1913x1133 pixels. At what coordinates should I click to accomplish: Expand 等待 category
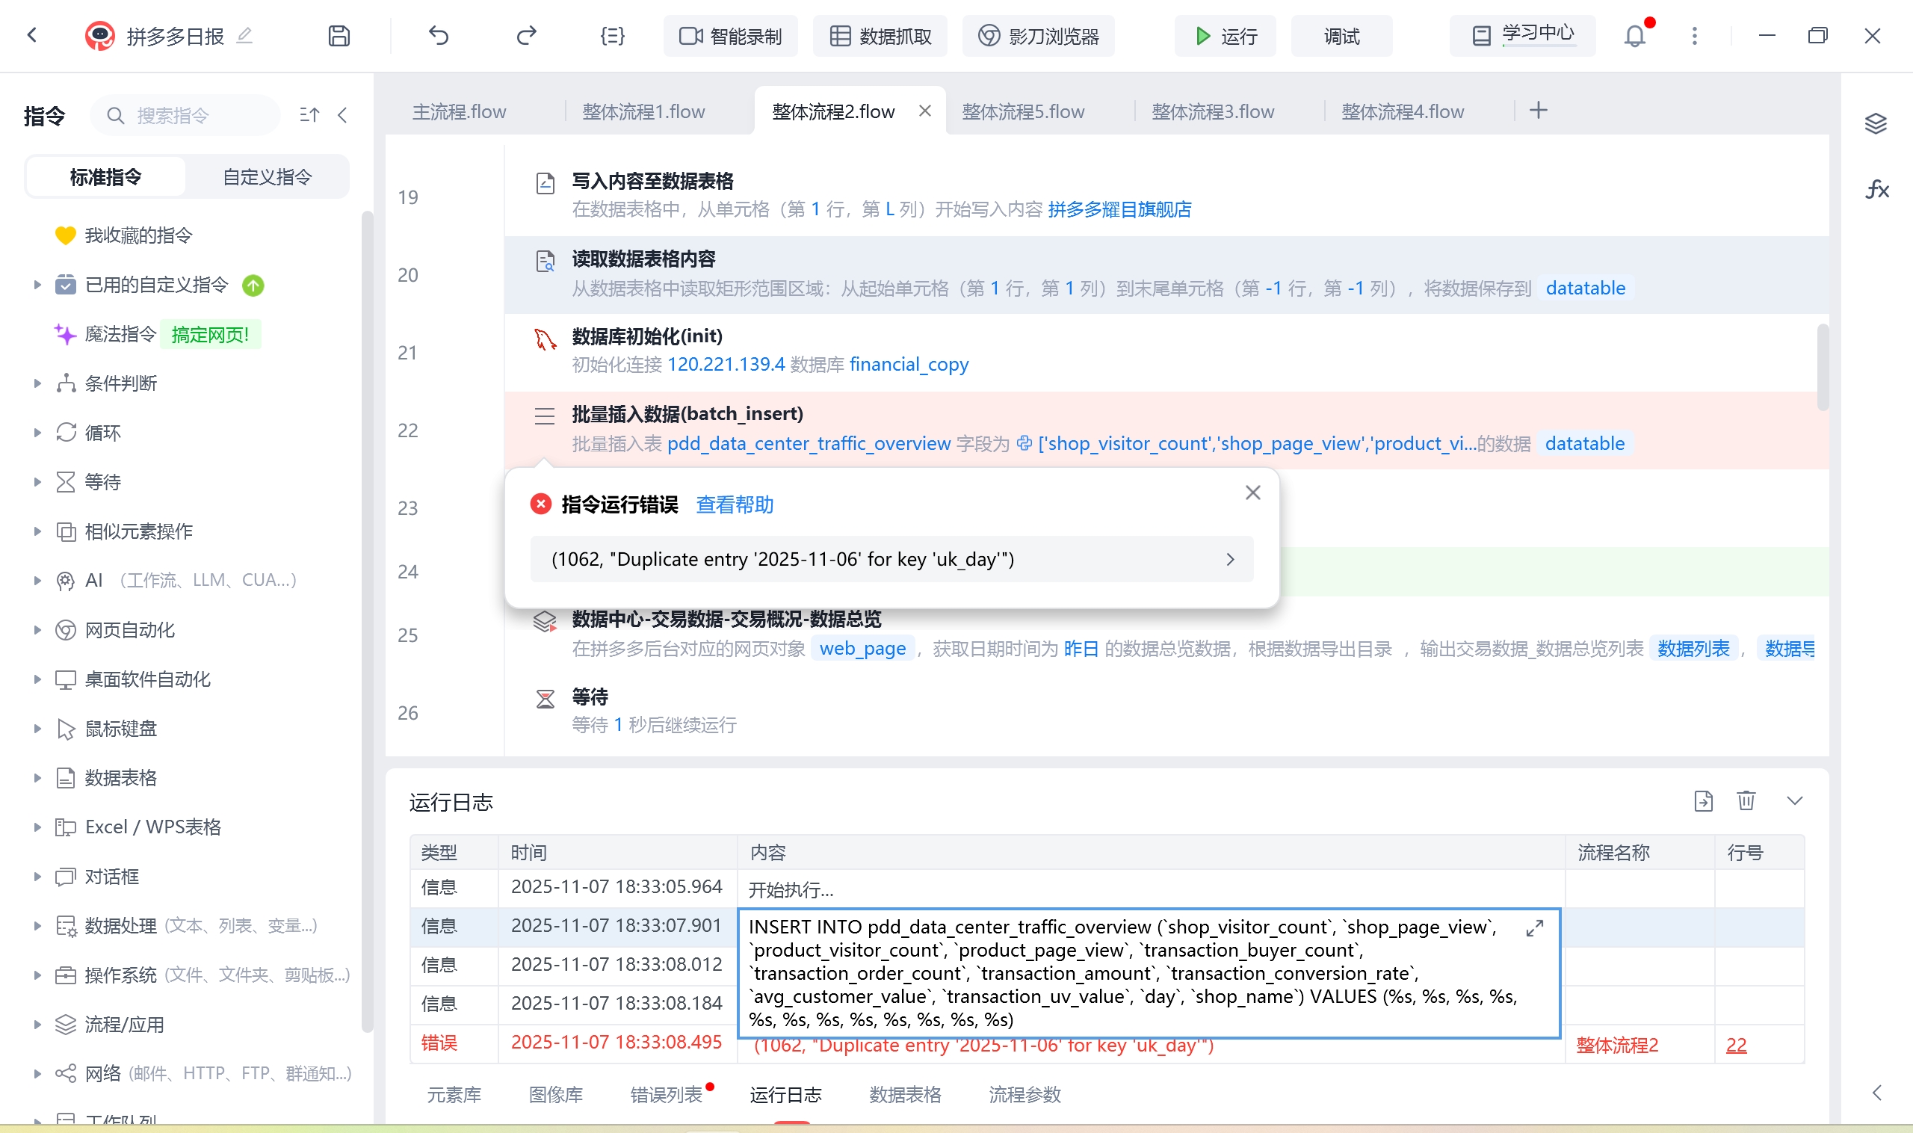tap(37, 482)
